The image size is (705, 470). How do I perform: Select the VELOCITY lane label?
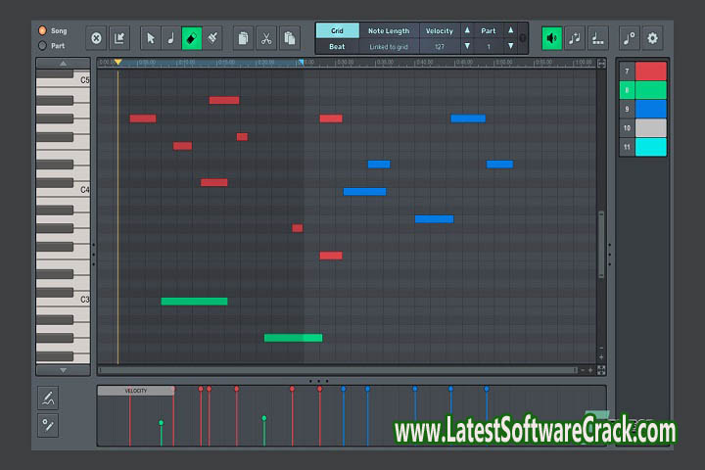[x=135, y=391]
